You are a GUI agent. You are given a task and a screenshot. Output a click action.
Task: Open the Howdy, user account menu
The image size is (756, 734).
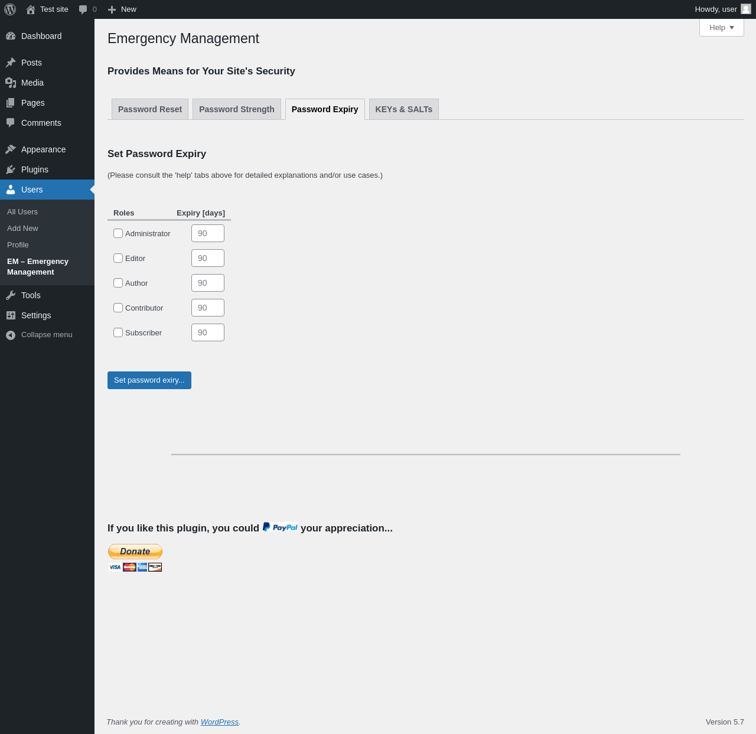(723, 9)
